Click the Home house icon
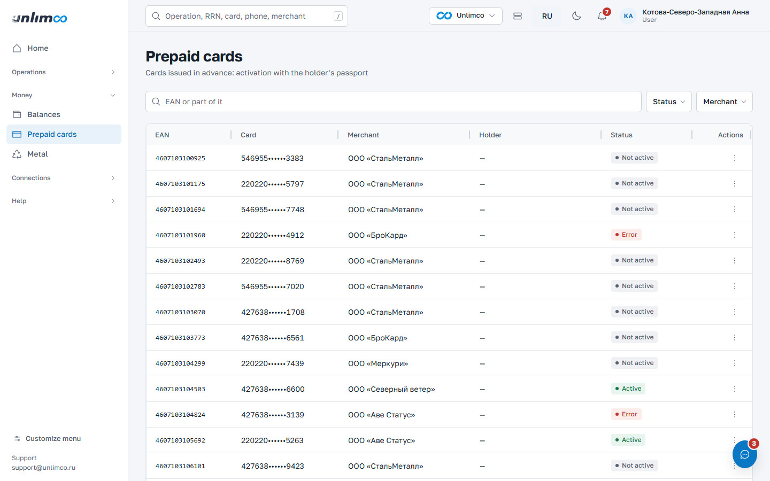The image size is (770, 481). coord(17,48)
